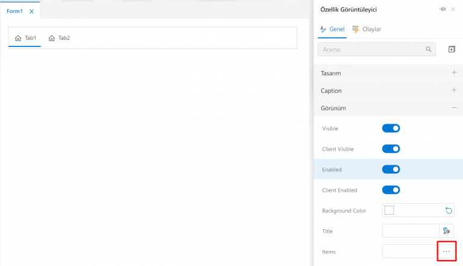Click the home icon on Tab2
Image resolution: width=463 pixels, height=266 pixels.
coord(52,38)
